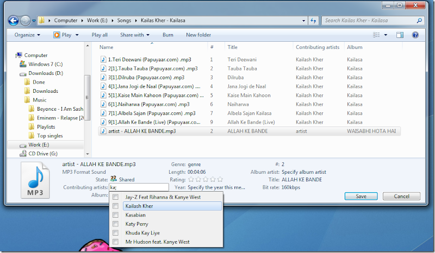
Task: Sort by the Name column header
Action: (x=106, y=47)
